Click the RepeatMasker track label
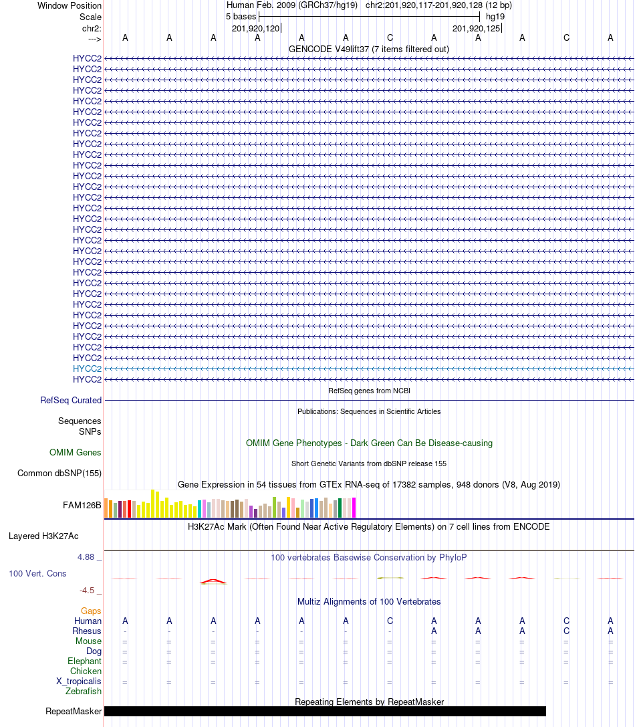The height and width of the screenshot is (727, 635). click(74, 711)
